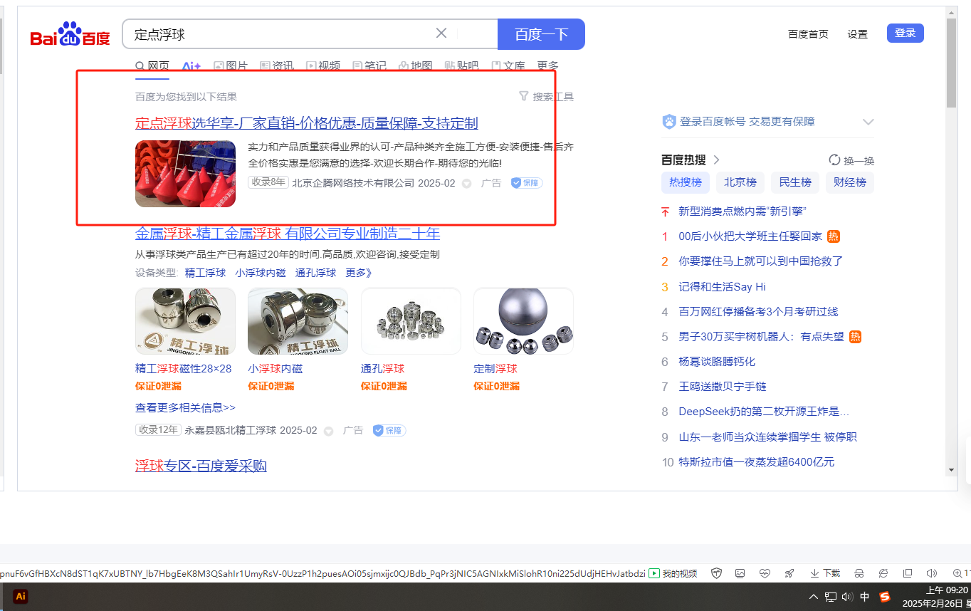Image resolution: width=971 pixels, height=611 pixels.
Task: Refresh hot list with 换一换 icon
Action: [835, 160]
